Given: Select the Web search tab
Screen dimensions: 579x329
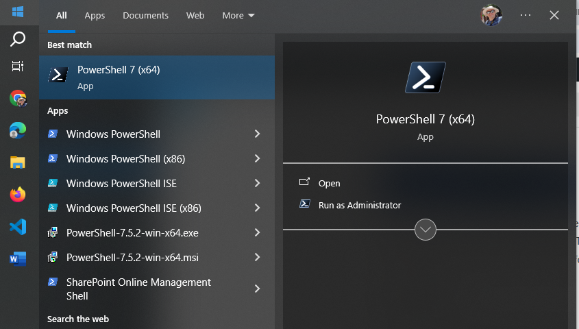Looking at the screenshot, I should pyautogui.click(x=195, y=16).
